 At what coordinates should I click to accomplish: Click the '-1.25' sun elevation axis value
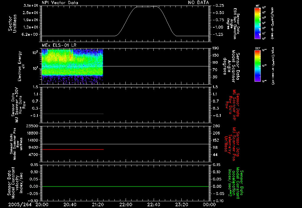tap(219, 34)
